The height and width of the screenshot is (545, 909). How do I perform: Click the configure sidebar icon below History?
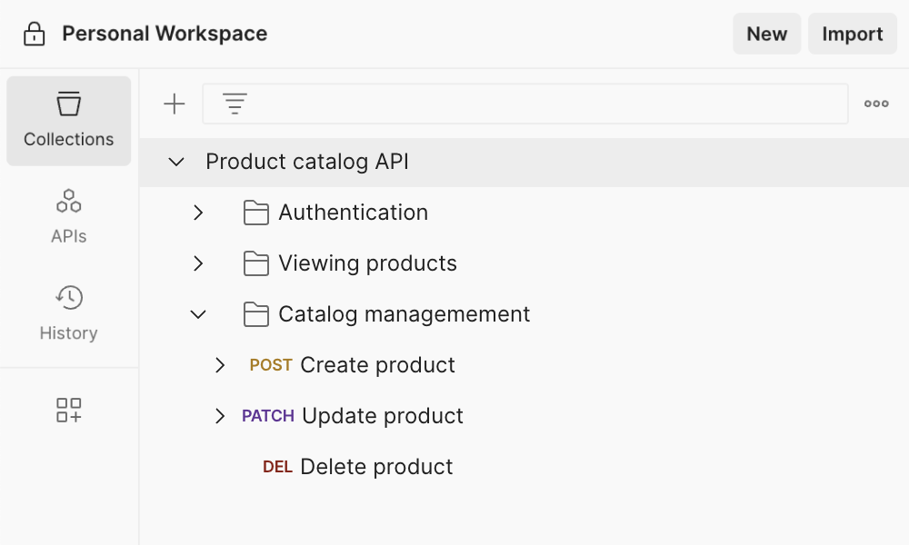tap(68, 410)
